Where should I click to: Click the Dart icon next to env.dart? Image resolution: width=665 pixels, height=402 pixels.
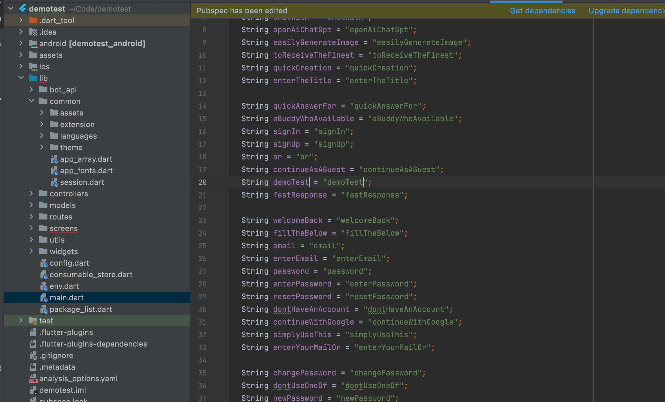pyautogui.click(x=44, y=286)
